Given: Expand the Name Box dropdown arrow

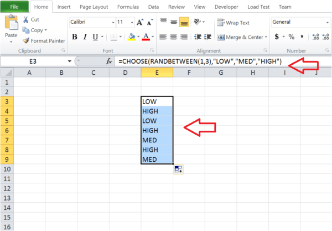Looking at the screenshot, I should coord(70,61).
